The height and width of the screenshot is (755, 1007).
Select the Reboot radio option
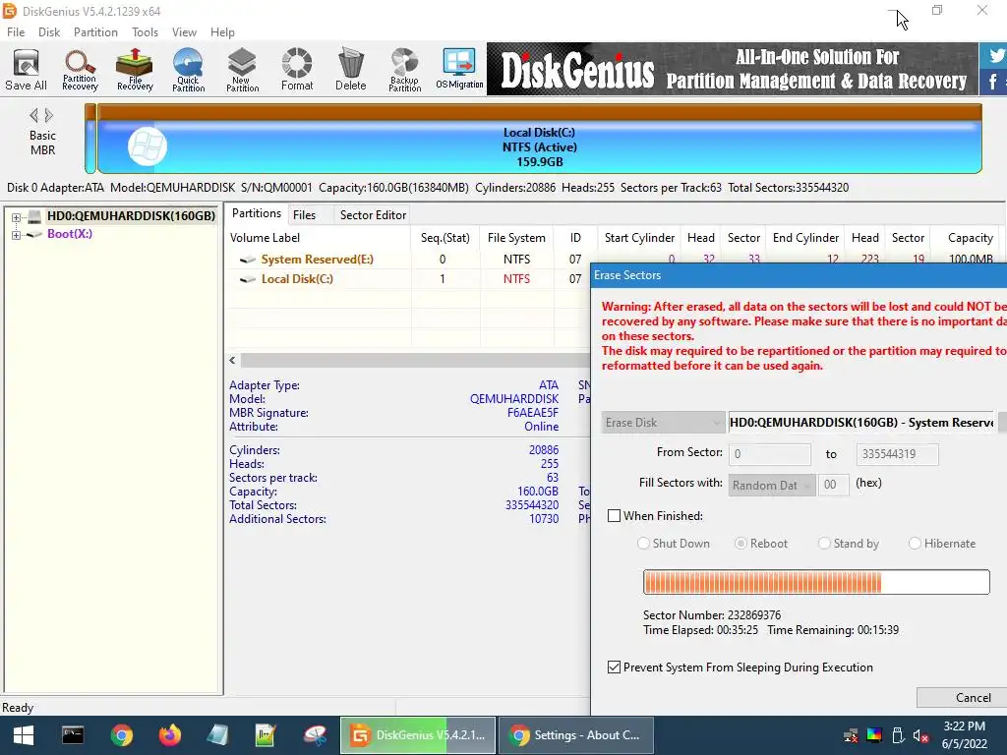740,543
